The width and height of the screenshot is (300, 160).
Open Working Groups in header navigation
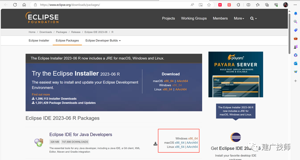194,18
